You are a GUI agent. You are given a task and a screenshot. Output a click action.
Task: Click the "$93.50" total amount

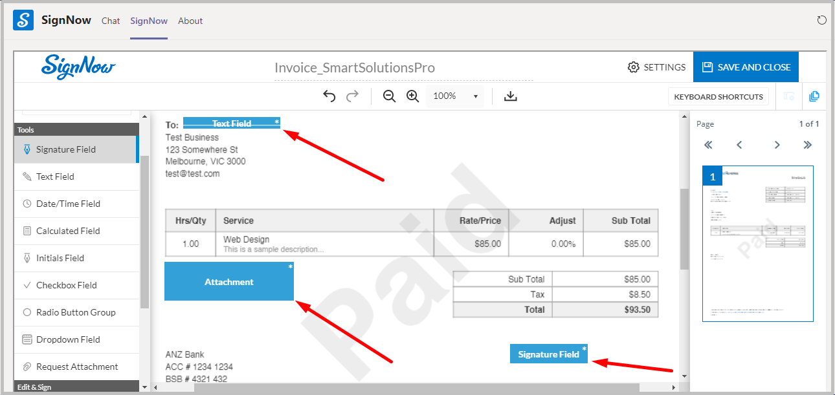(636, 310)
